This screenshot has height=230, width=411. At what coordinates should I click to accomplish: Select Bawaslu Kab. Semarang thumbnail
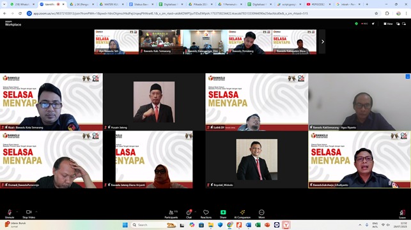pos(160,42)
